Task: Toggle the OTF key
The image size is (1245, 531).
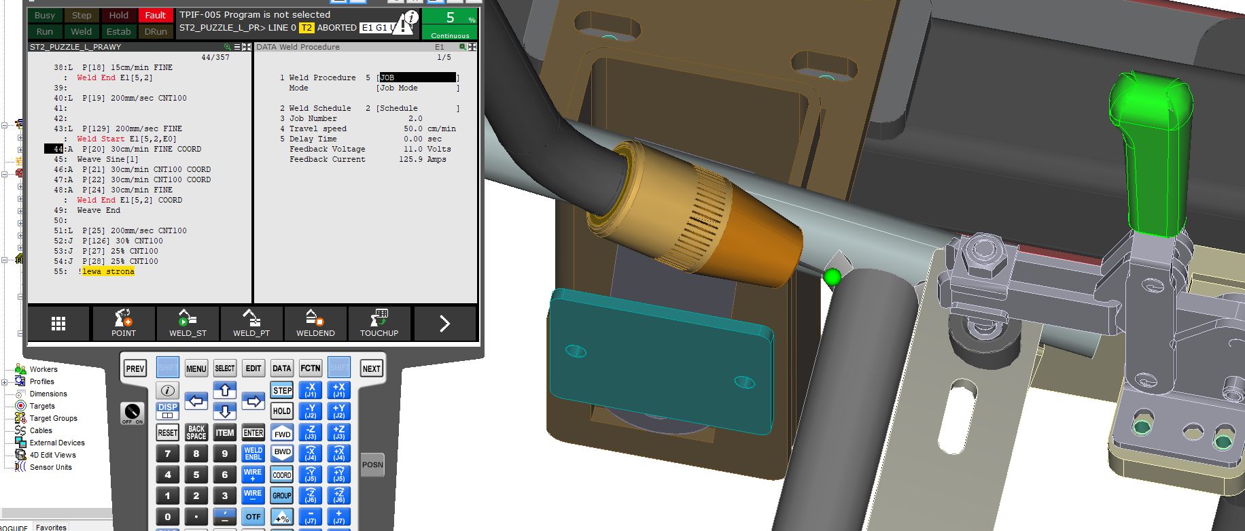Action: tap(253, 517)
